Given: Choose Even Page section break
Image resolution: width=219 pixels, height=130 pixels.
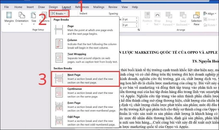Looking at the screenshot, I should [x=85, y=107].
